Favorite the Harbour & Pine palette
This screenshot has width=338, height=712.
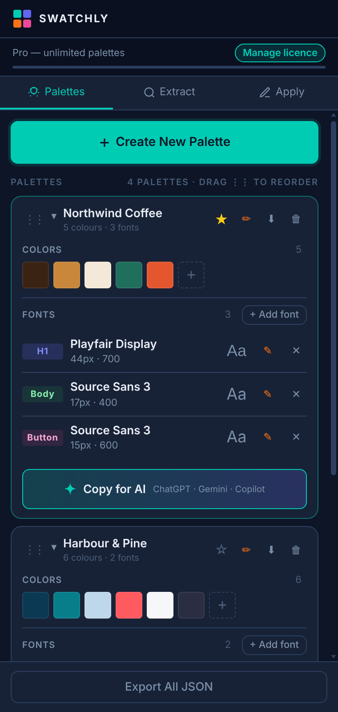click(221, 550)
